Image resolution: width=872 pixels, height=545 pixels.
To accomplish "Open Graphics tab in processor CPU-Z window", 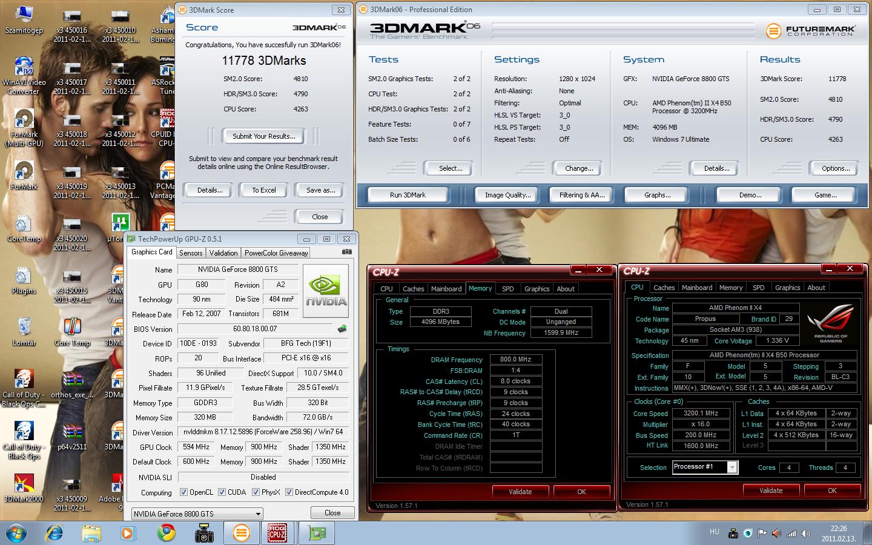I will pyautogui.click(x=788, y=288).
